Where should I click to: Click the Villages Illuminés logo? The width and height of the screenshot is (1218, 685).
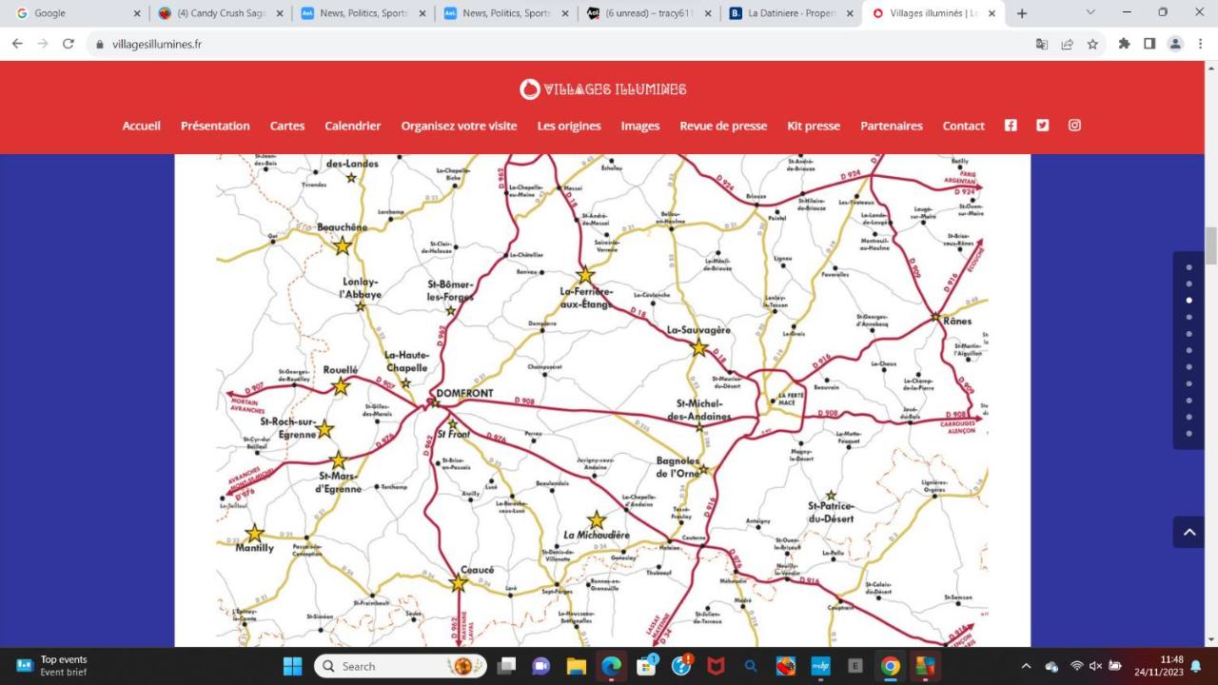pyautogui.click(x=603, y=89)
